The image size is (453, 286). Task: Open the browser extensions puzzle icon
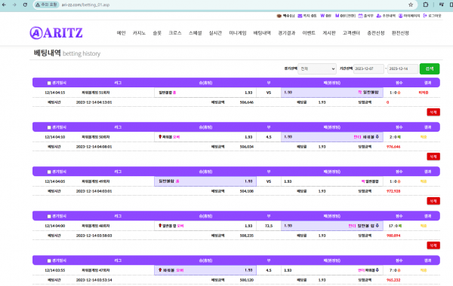(426, 5)
